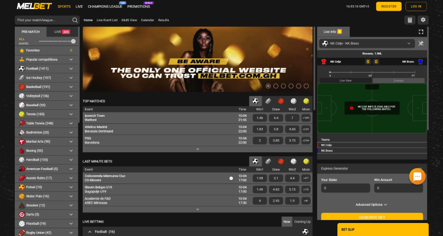Open Champions League menu item
The height and width of the screenshot is (236, 443).
tap(105, 6)
